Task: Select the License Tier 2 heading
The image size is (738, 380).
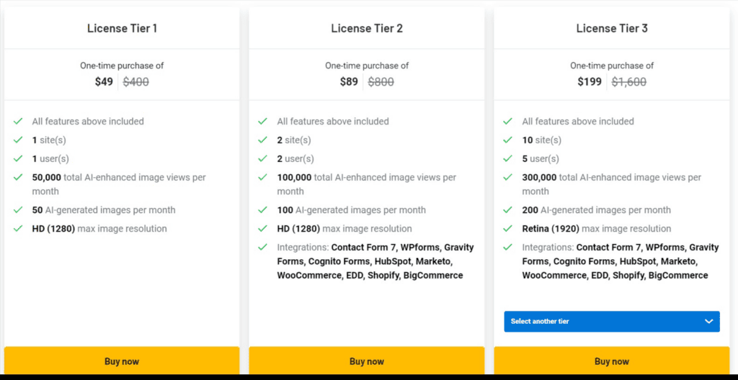Action: (x=367, y=29)
